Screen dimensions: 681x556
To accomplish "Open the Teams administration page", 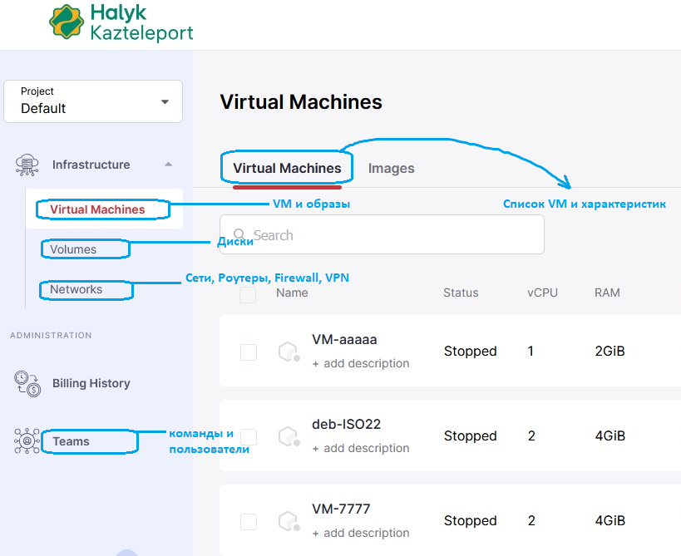I will (x=71, y=441).
